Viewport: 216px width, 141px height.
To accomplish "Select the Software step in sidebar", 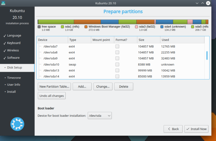I will tap(13, 58).
